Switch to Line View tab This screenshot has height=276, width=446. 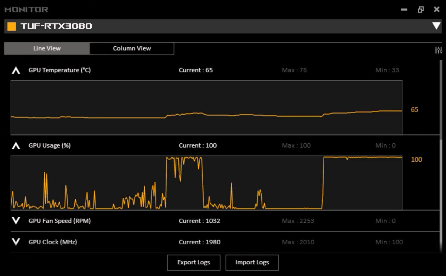[x=47, y=48]
